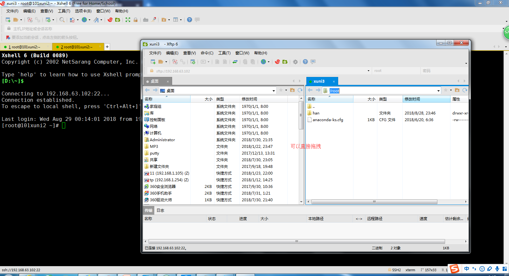The width and height of the screenshot is (509, 276).
Task: Click the new session icon in Xftp toolbar
Action: 153,62
